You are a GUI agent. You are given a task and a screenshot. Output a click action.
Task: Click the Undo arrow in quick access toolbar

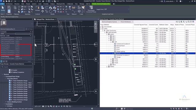15,1
